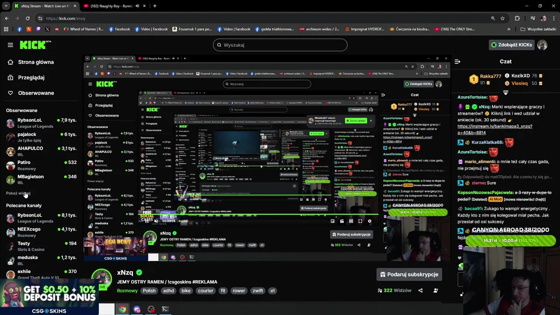560x315 pixels.
Task: Select MBagietson channel in main sidebar
Action: tap(42, 179)
